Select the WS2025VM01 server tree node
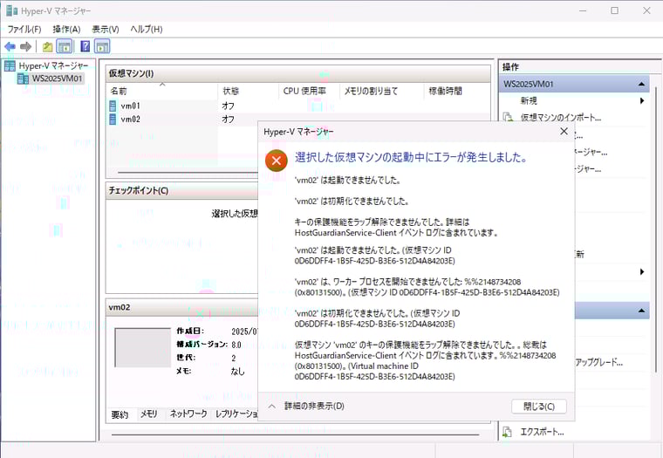Image resolution: width=663 pixels, height=458 pixels. tap(57, 79)
